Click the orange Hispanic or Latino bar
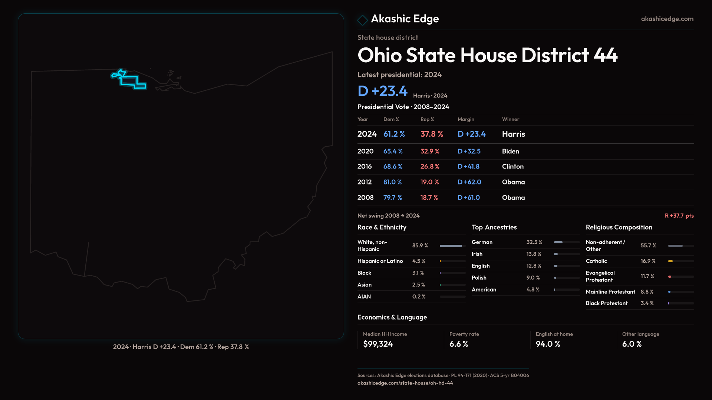712x400 pixels. click(x=441, y=261)
